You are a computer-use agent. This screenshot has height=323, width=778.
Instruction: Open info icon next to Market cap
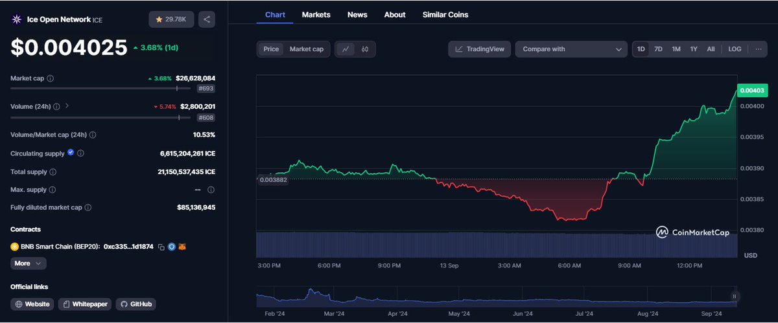pos(51,78)
